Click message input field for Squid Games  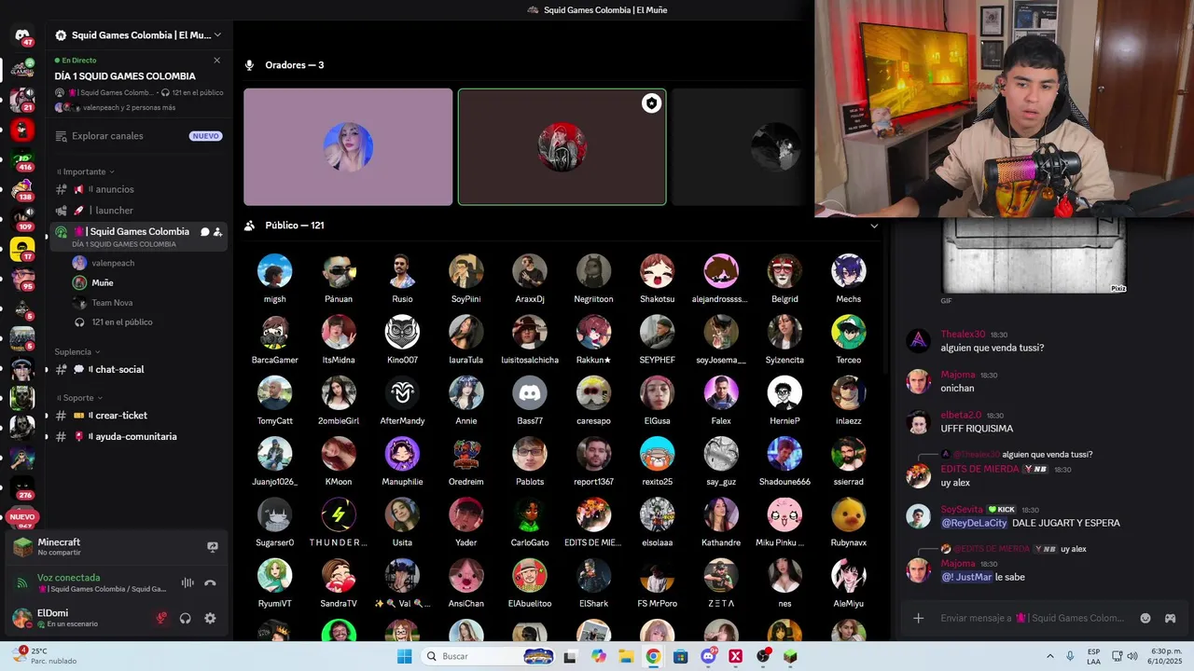coord(1032,618)
